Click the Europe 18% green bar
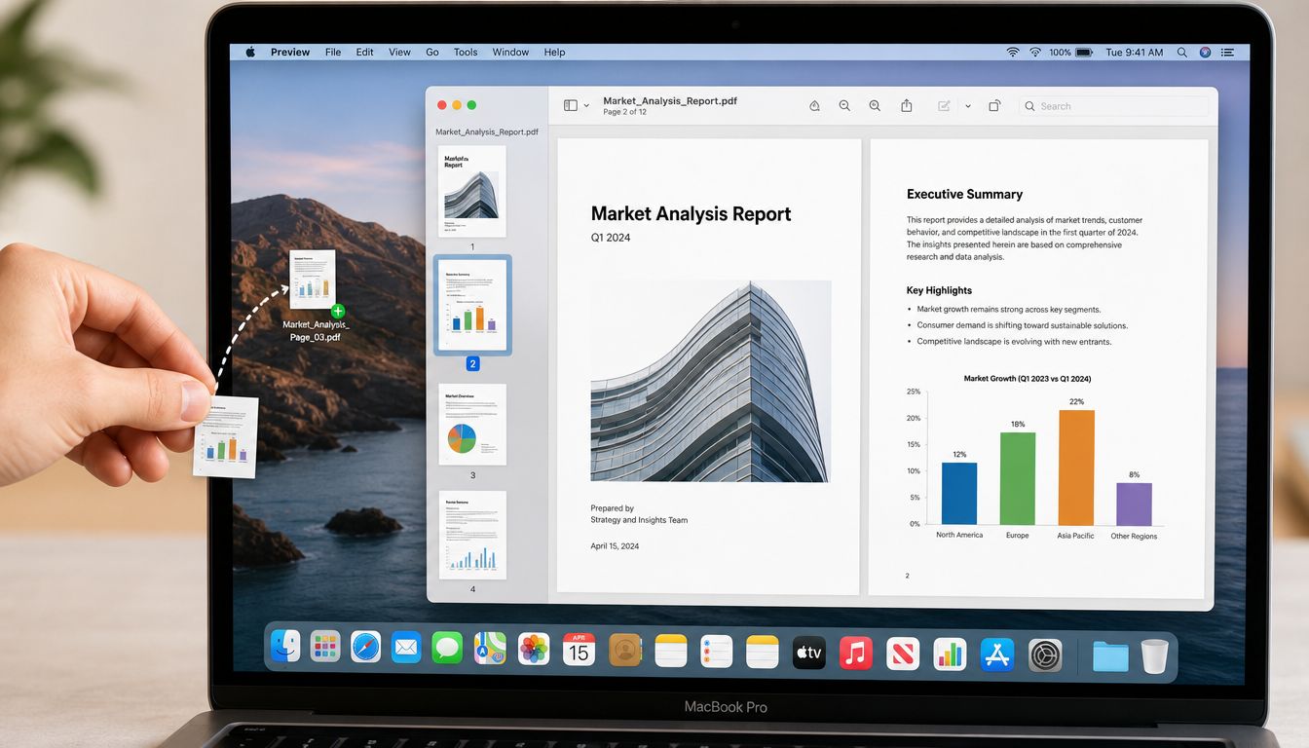The image size is (1309, 748). coord(1018,478)
